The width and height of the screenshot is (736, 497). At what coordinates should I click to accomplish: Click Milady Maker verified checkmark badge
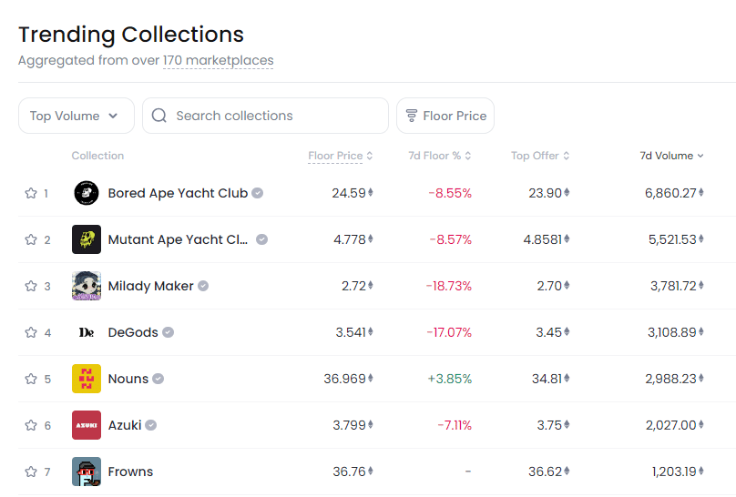pyautogui.click(x=203, y=286)
